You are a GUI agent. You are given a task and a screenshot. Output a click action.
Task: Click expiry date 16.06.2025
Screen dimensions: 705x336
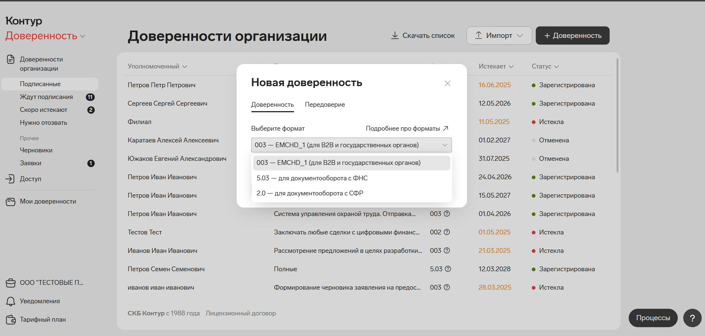coord(495,85)
